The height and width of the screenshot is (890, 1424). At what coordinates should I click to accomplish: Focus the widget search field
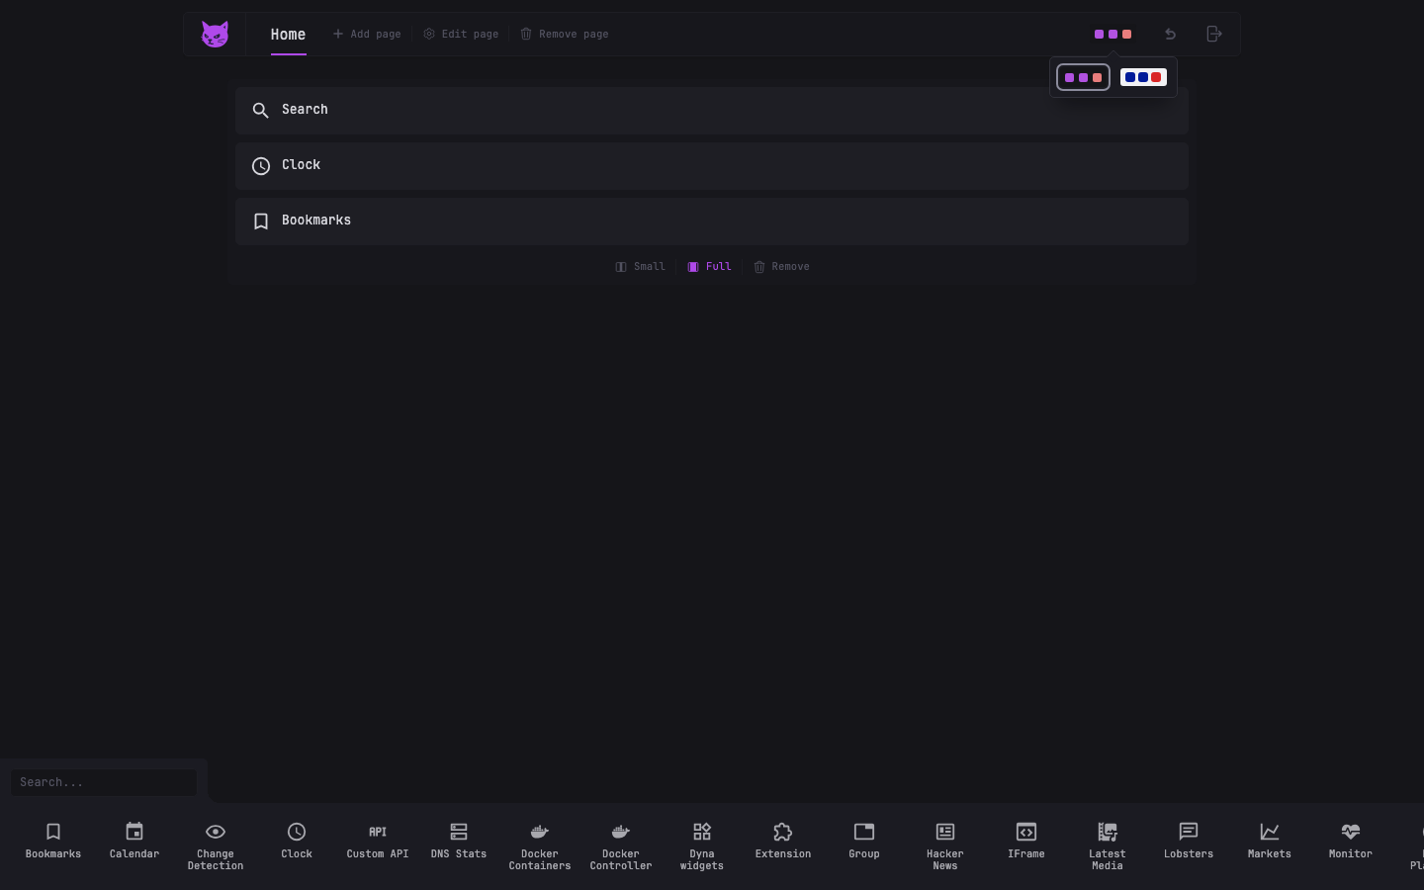(104, 782)
